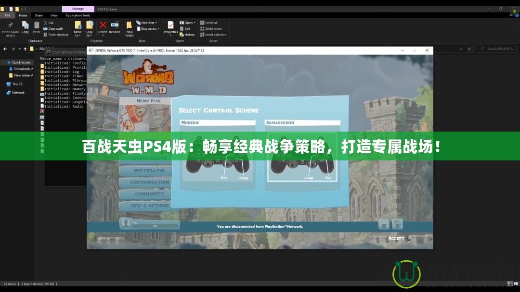The image size is (520, 292).
Task: Expand the Easy access dropdown
Action: pyautogui.click(x=148, y=29)
